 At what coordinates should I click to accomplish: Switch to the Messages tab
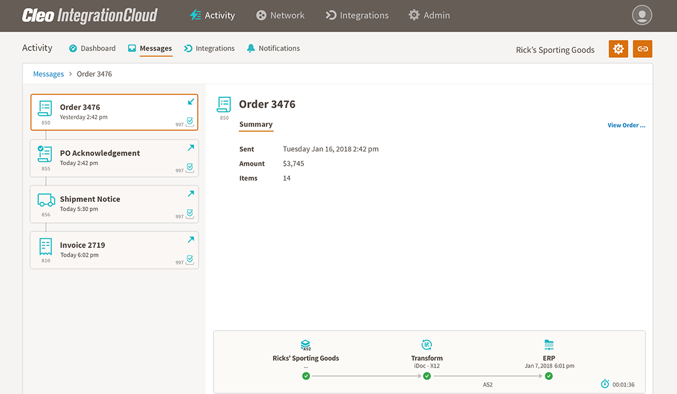point(150,49)
